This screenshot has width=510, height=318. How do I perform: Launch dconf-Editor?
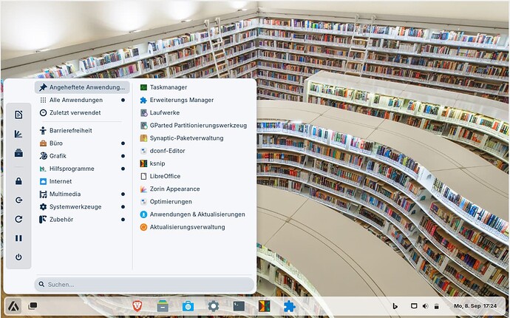pos(194,151)
